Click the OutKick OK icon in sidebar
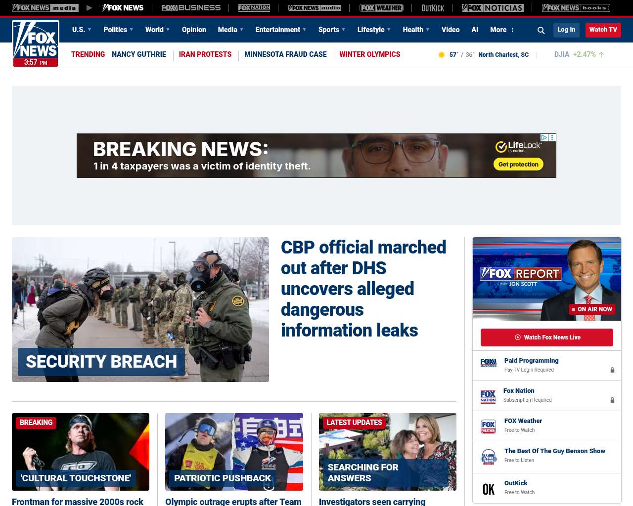 489,489
